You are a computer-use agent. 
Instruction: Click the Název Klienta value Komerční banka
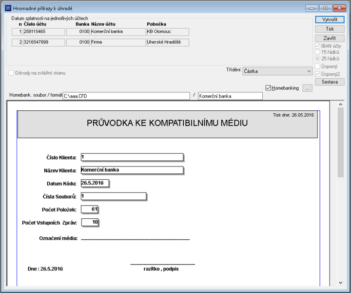click(132, 170)
